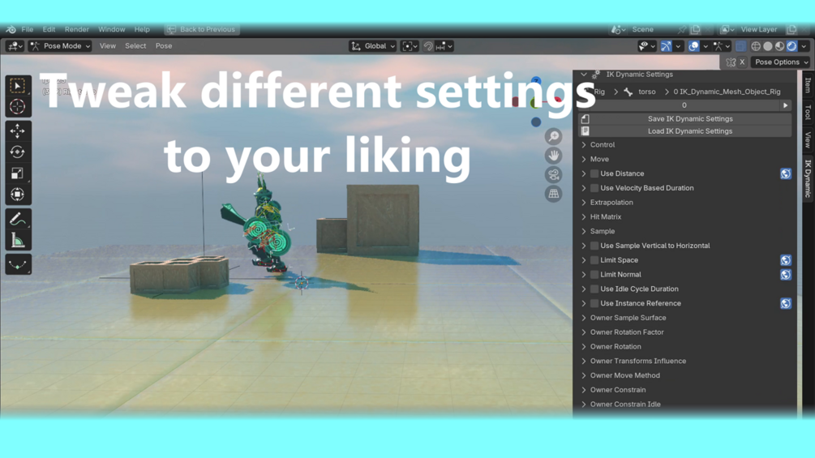
Task: Click the viewport zoom magnifier icon
Action: (554, 136)
